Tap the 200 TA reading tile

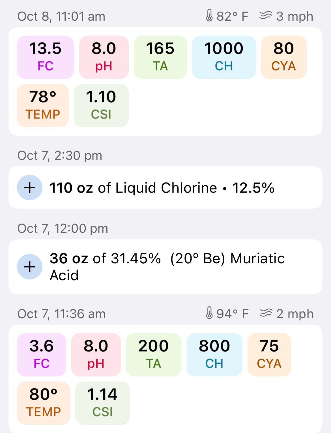pyautogui.click(x=153, y=355)
